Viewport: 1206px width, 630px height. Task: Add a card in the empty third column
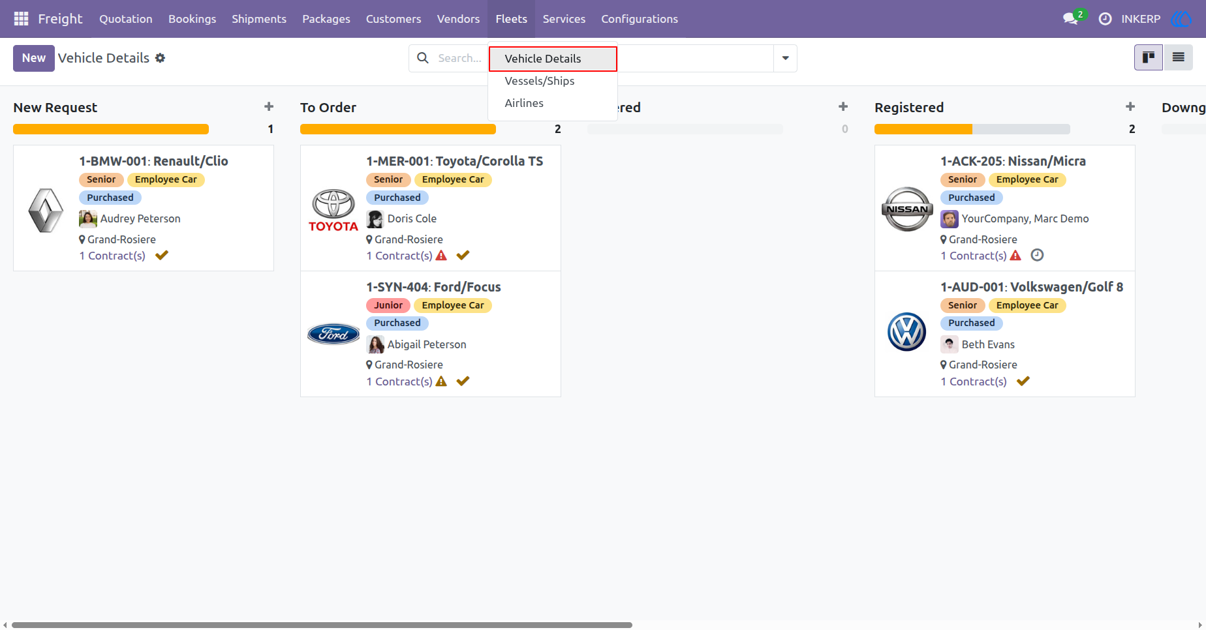coord(843,107)
